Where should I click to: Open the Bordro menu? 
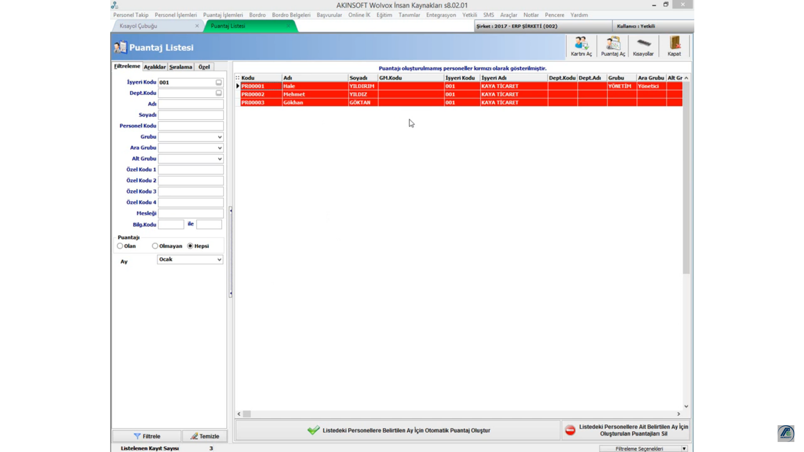[257, 15]
